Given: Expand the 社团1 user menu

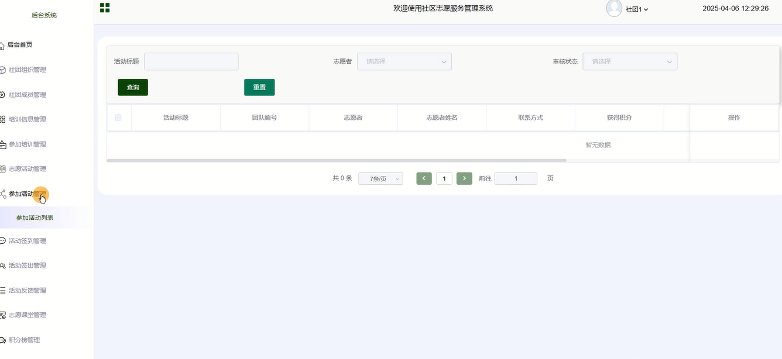Looking at the screenshot, I should tap(637, 9).
